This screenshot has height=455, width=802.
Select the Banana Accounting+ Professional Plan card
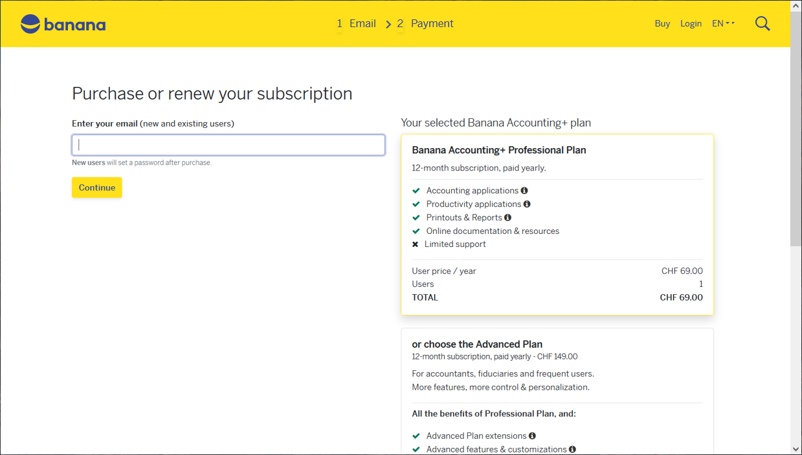click(557, 224)
